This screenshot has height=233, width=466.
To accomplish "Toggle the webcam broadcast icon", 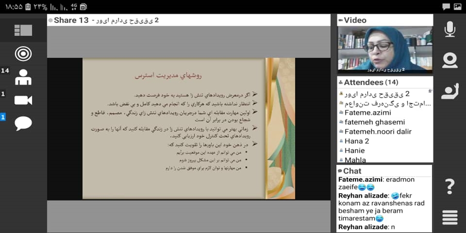I will click(x=449, y=60).
